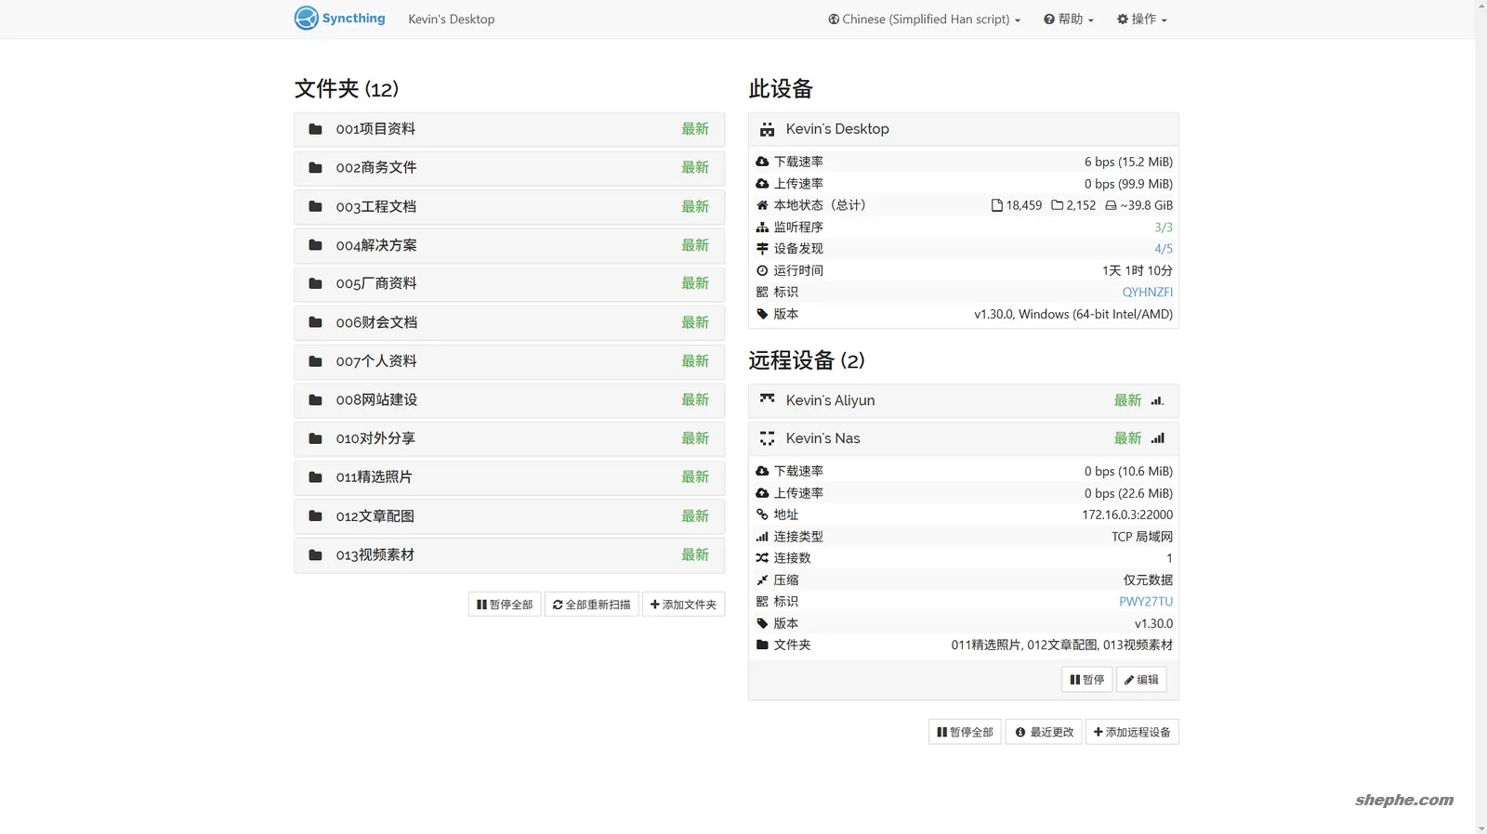Viewport: 1487px width, 834px height.
Task: Expand the 008网站建设 folder panel
Action: point(509,400)
